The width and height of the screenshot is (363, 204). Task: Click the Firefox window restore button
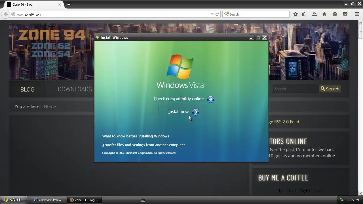click(353, 4)
